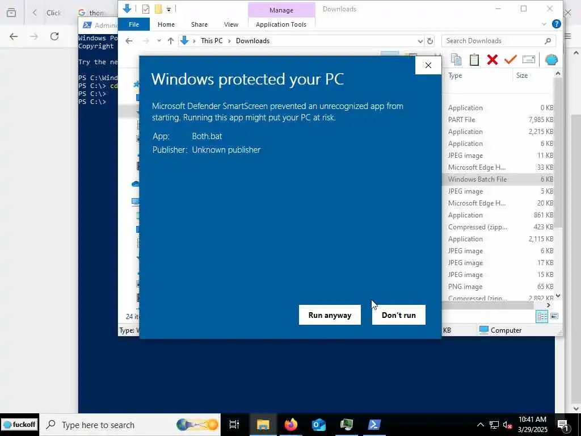Click the muted volume tray icon
The height and width of the screenshot is (436, 581).
click(x=507, y=425)
